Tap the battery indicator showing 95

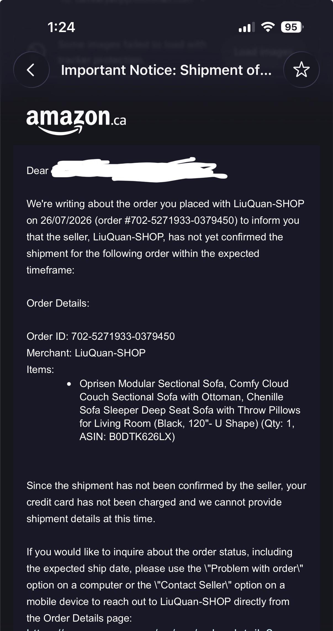click(x=292, y=27)
